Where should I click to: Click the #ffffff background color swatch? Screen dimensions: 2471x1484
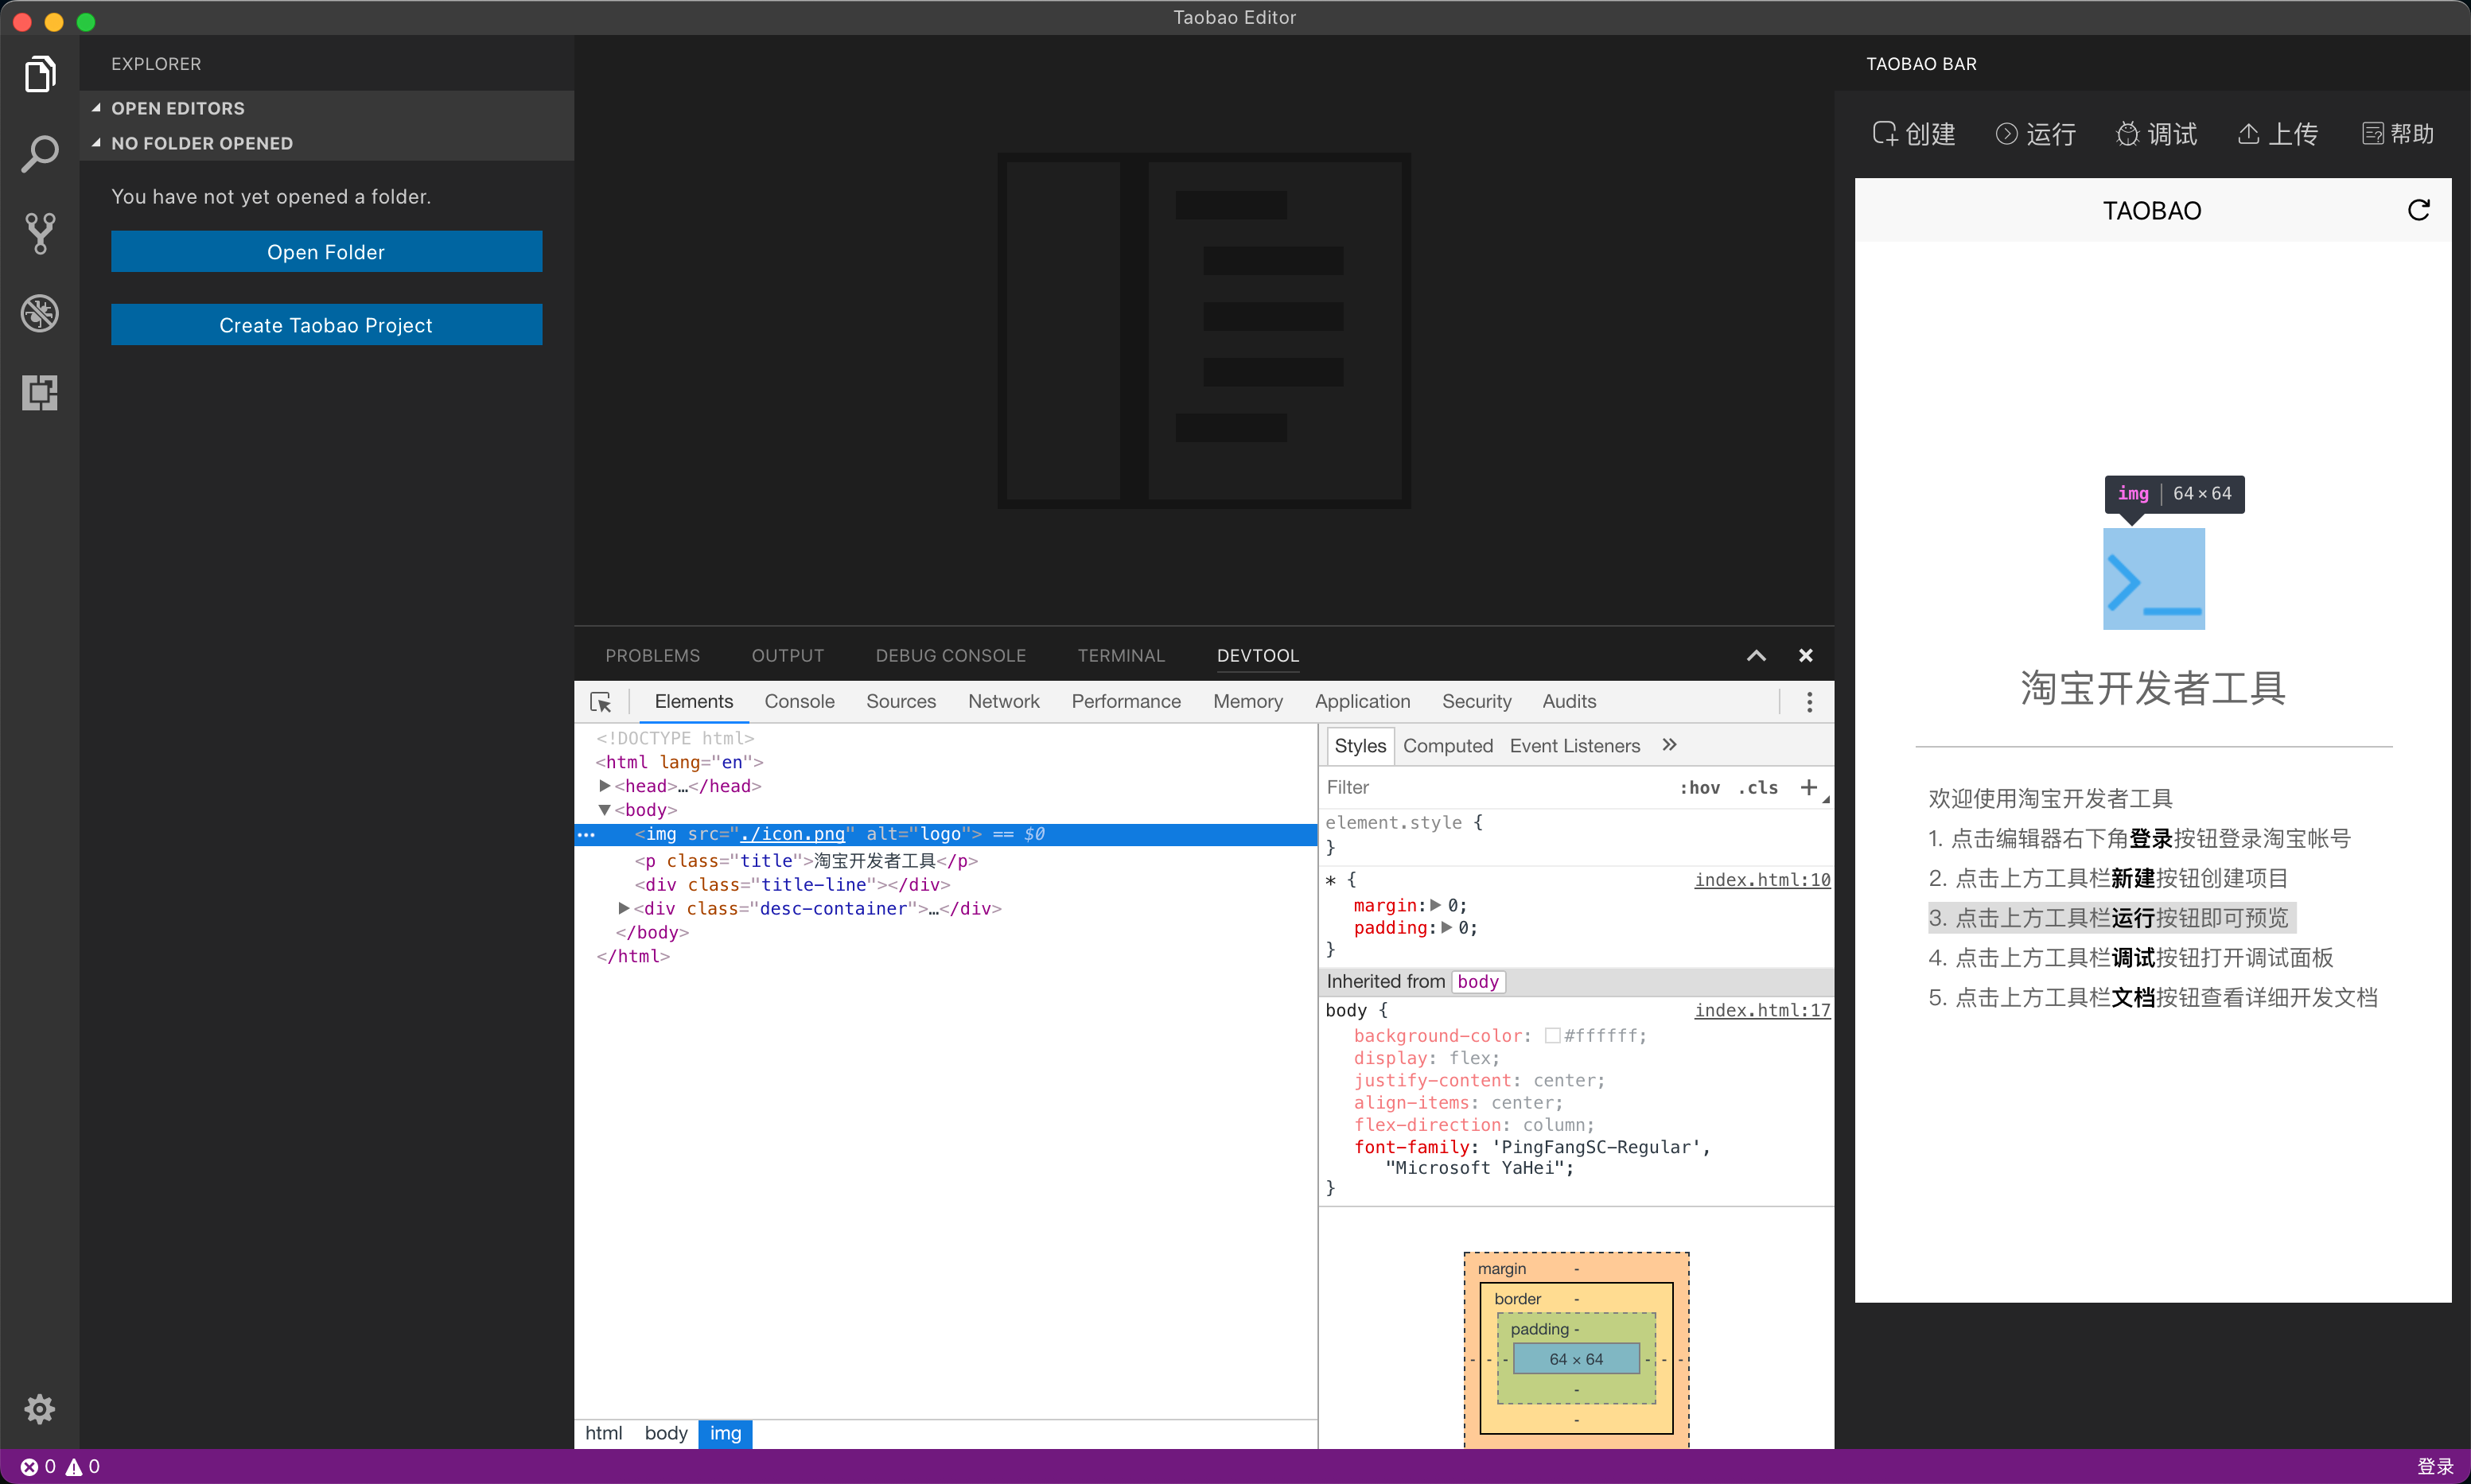click(x=1551, y=1036)
